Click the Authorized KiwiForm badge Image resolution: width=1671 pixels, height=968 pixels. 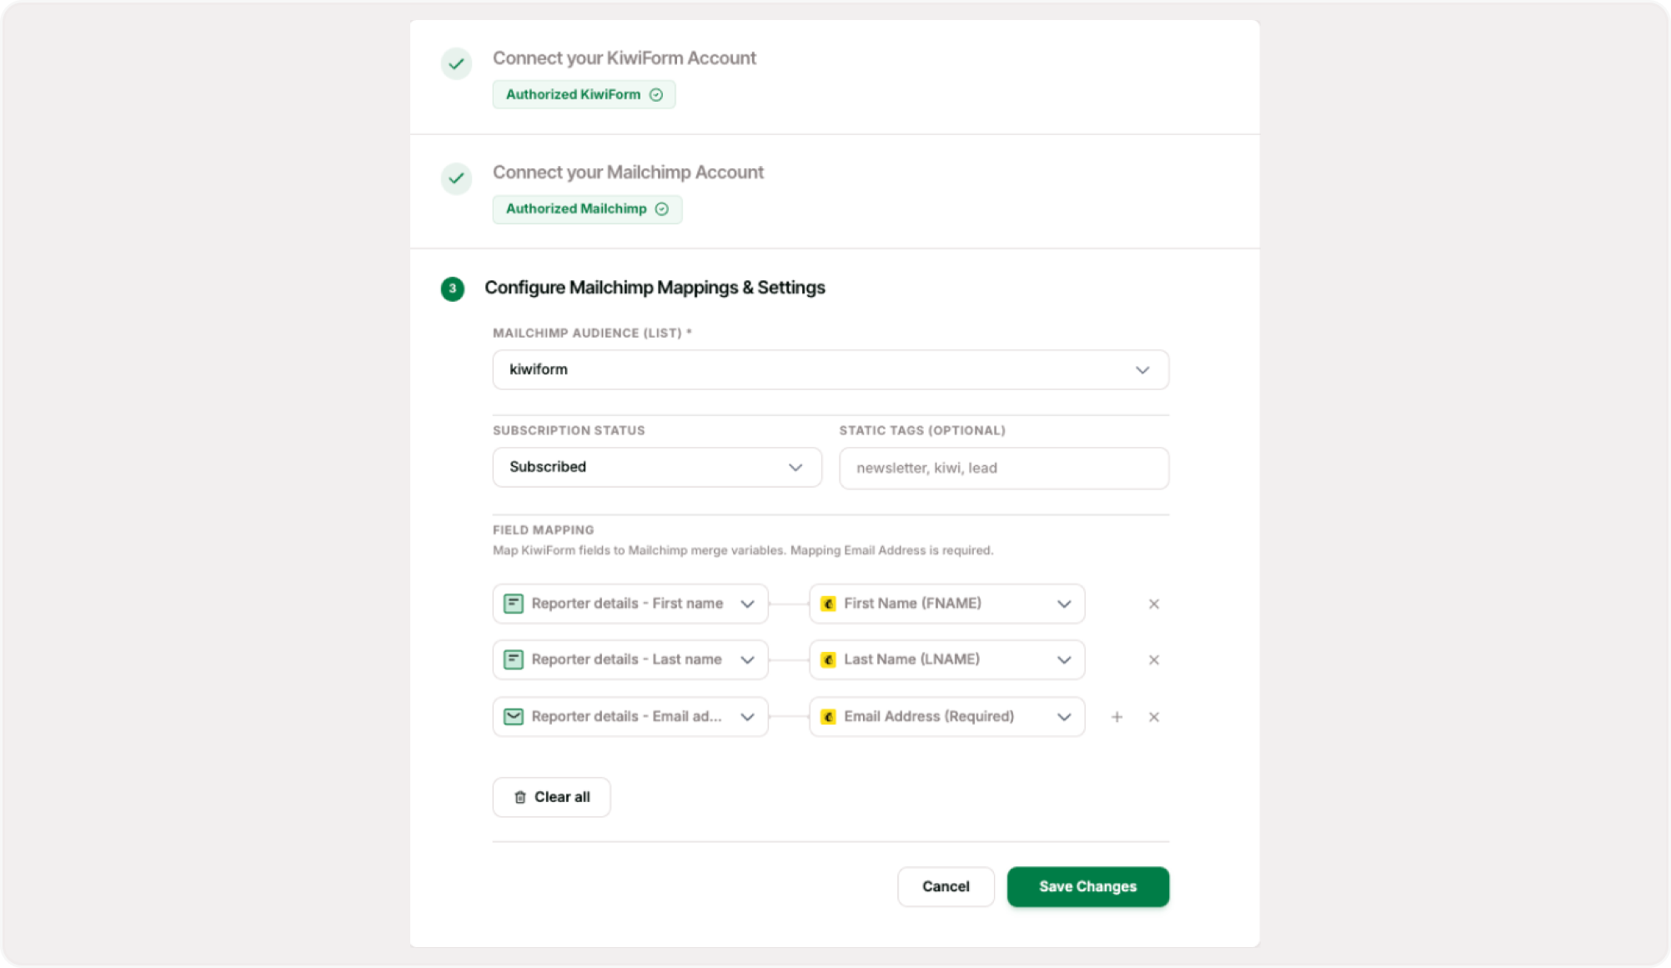[584, 94]
